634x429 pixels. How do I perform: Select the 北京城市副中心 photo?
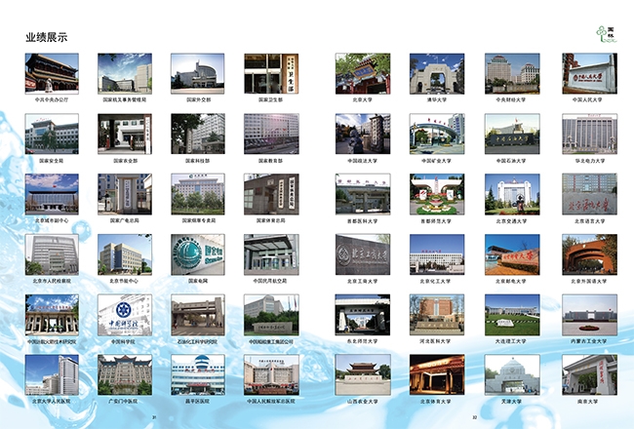(x=52, y=193)
